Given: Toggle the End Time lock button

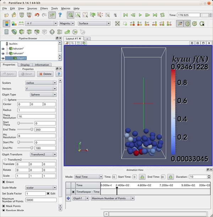Looking at the screenshot, I should point(170,177).
